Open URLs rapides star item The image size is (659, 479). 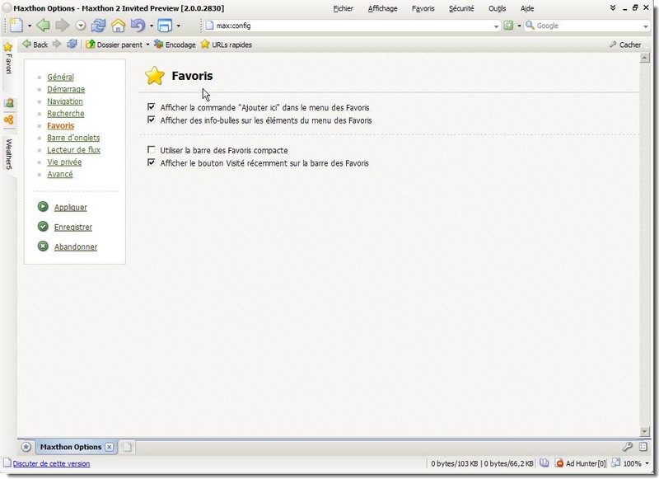(227, 45)
